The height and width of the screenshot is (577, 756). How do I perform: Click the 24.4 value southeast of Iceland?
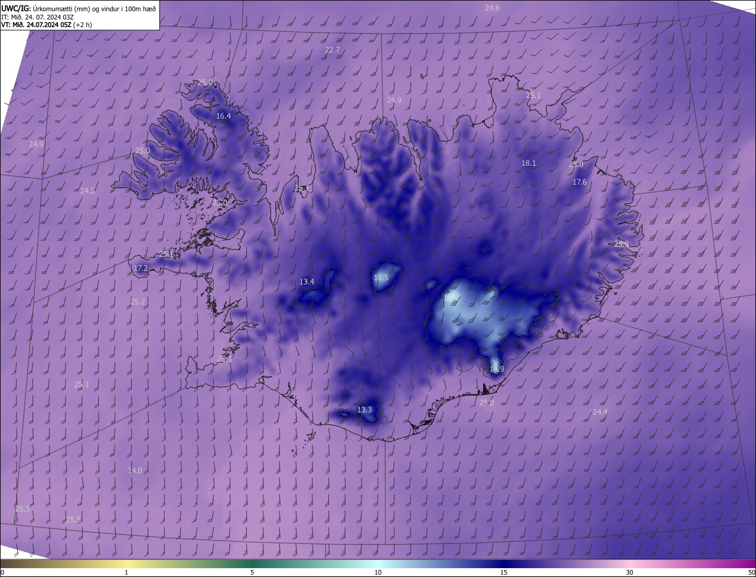pyautogui.click(x=600, y=412)
